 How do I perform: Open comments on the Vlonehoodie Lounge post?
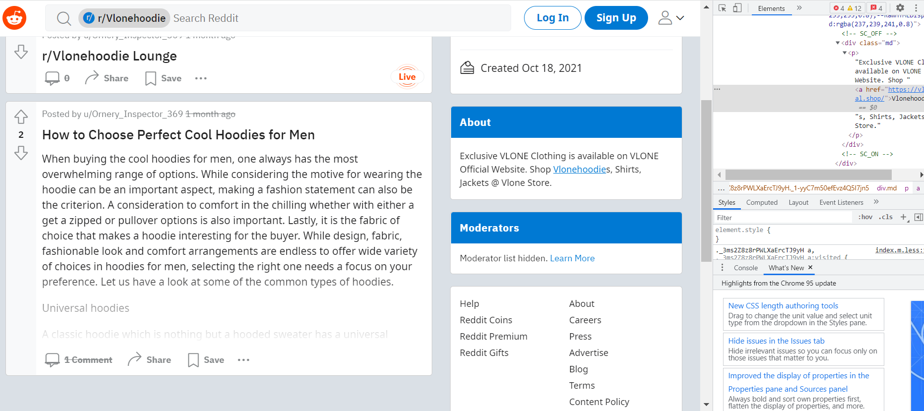(58, 78)
